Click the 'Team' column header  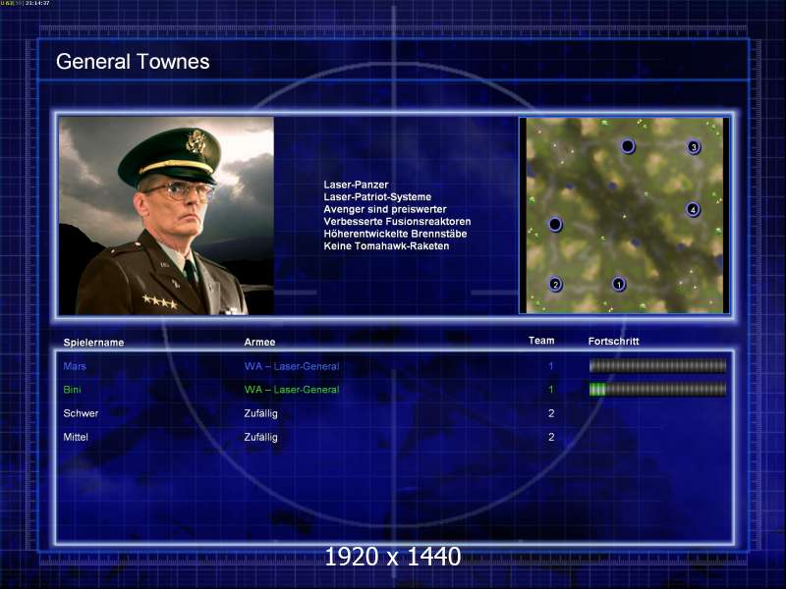[x=541, y=341]
